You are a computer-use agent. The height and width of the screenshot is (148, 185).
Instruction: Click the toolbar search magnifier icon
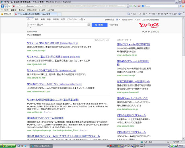(181, 6)
